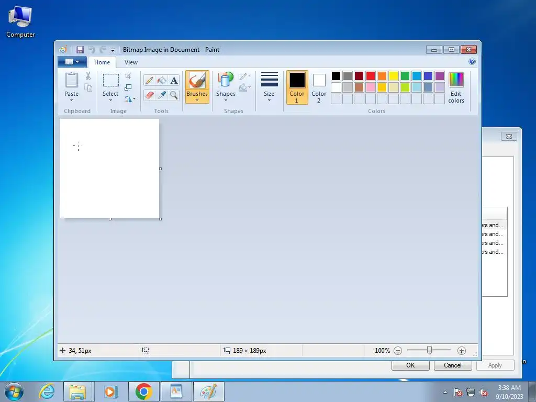536x402 pixels.
Task: Show hidden system tray icons
Action: (445, 392)
